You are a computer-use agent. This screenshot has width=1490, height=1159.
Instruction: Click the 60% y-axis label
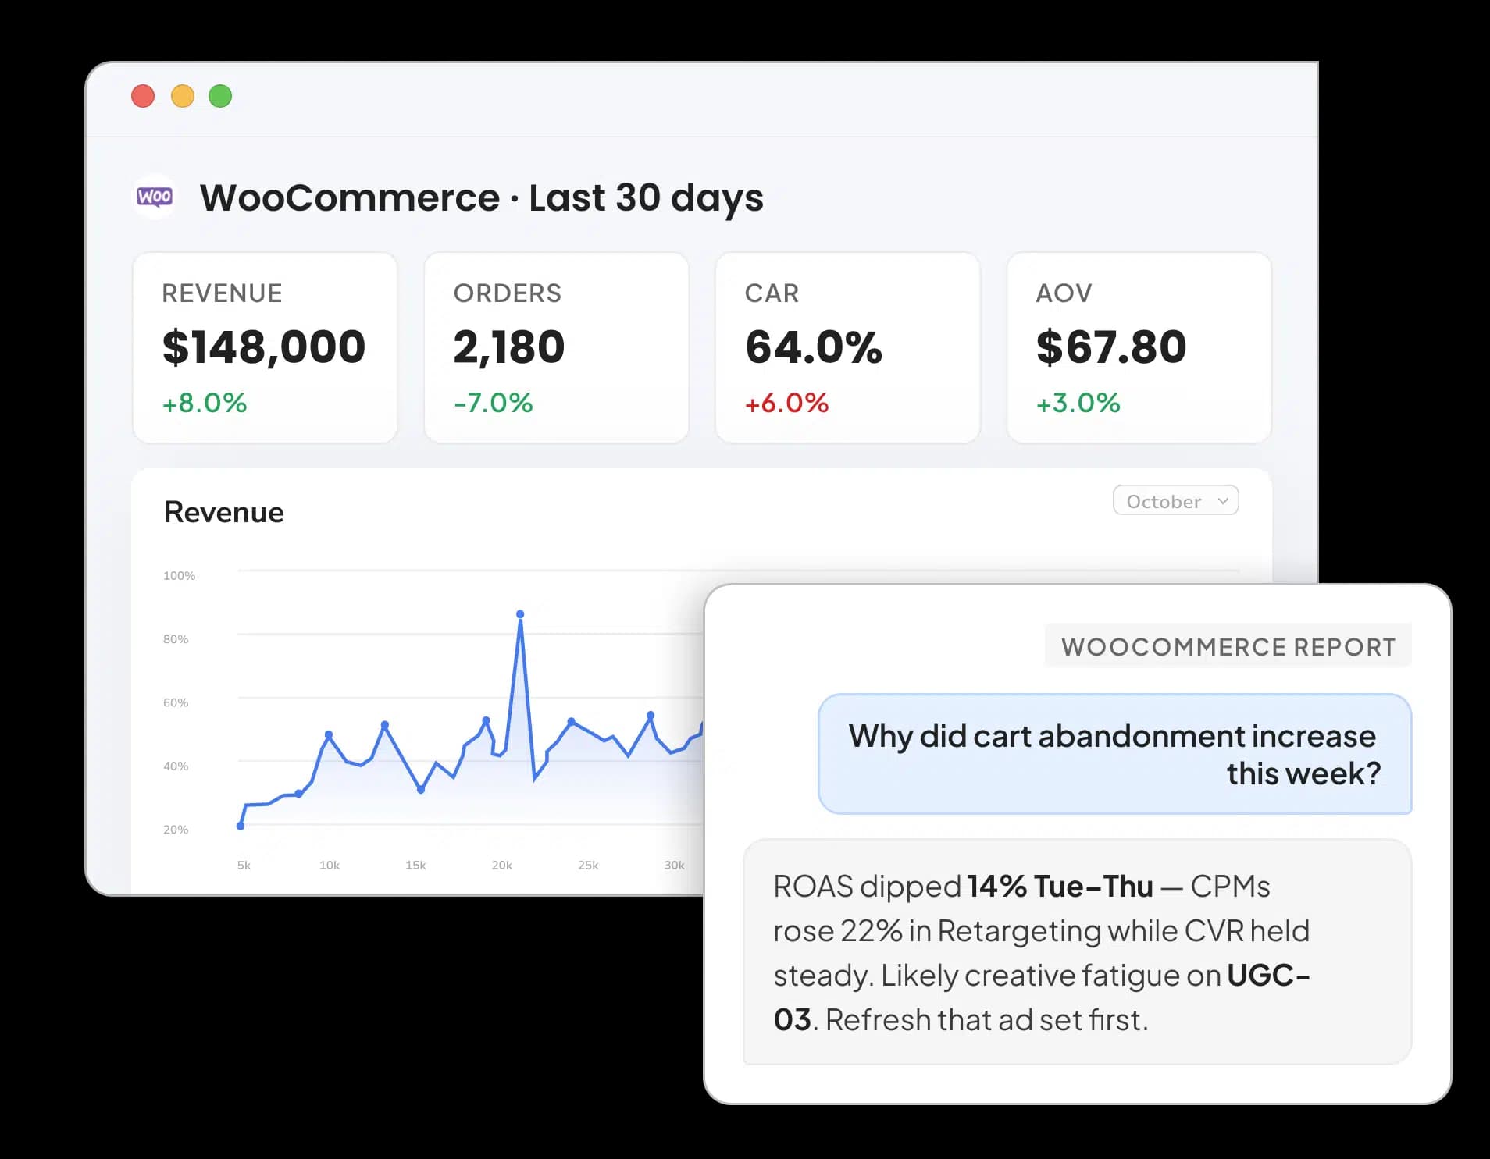(176, 702)
